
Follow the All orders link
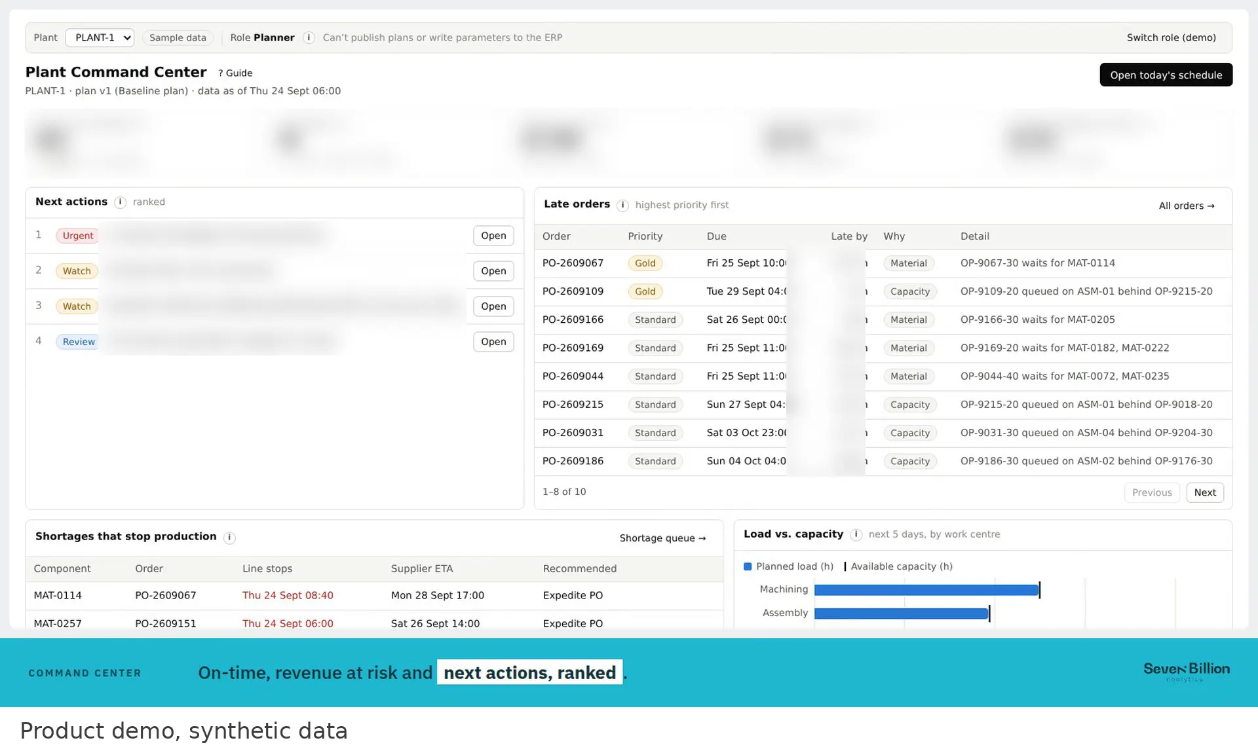(1186, 206)
